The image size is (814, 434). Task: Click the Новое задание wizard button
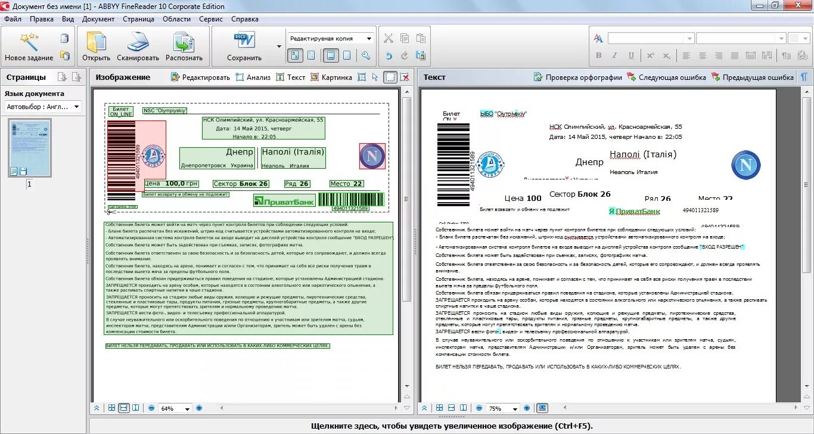coord(29,46)
